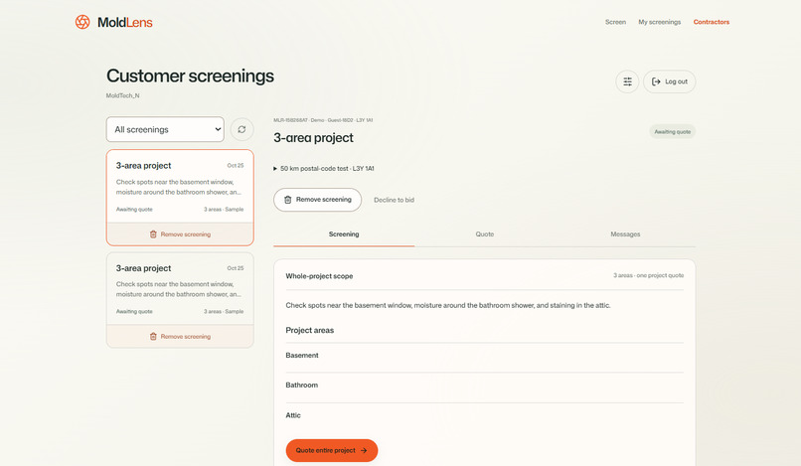Select the Bathroom project area row

(484, 386)
